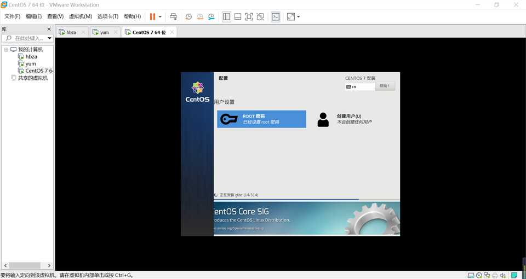Open the power options dropdown arrow
Viewport: 526px width, 279px height.
click(x=160, y=16)
